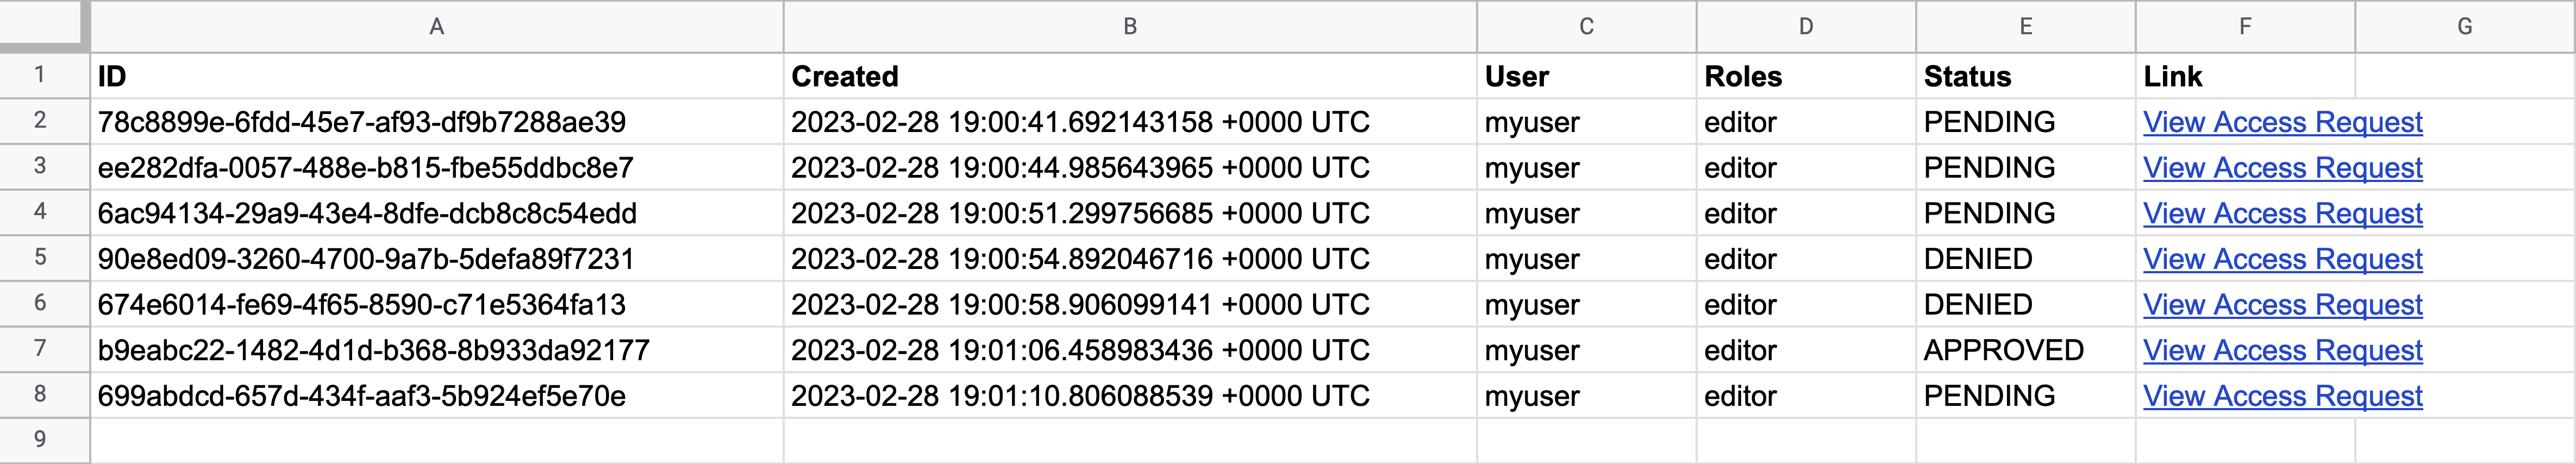Viewport: 2576px width, 464px height.
Task: Select the column D header
Action: 1805,27
